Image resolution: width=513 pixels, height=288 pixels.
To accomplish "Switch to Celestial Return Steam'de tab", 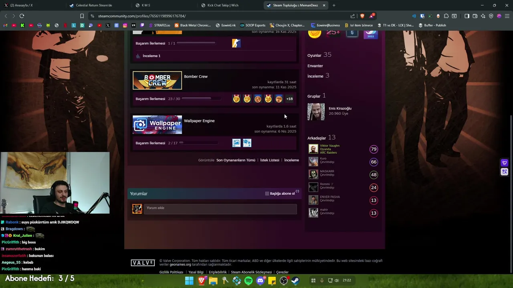I will [98, 5].
